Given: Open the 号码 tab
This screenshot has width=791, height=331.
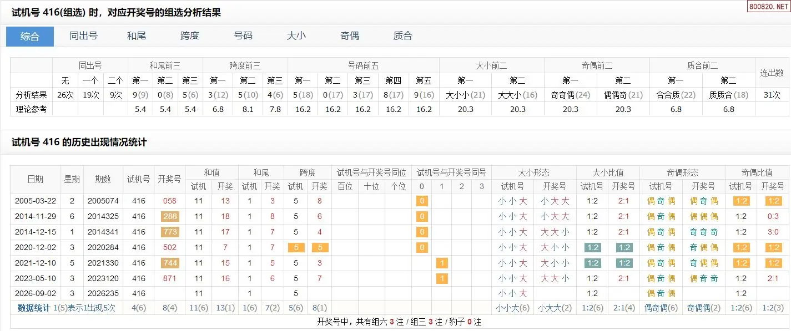Looking at the screenshot, I should coord(243,36).
